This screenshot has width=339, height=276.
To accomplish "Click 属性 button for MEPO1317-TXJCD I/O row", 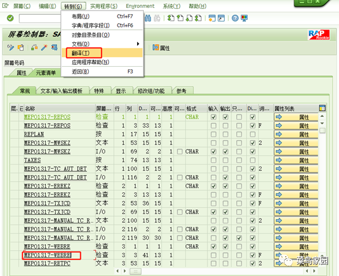I will coord(296,212).
